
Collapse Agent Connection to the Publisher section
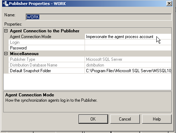(6, 31)
